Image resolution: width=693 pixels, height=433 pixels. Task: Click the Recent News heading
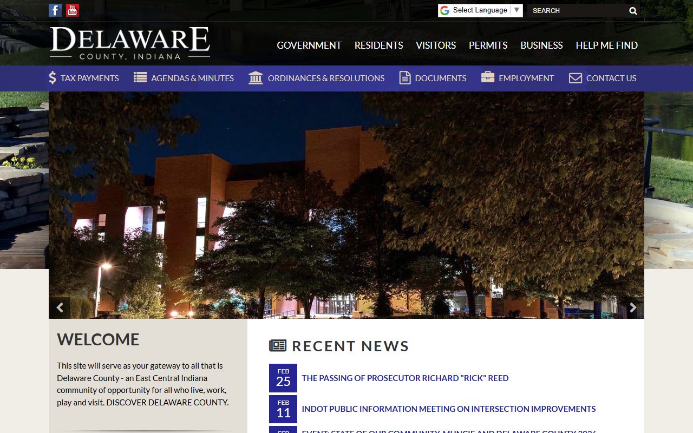[350, 346]
